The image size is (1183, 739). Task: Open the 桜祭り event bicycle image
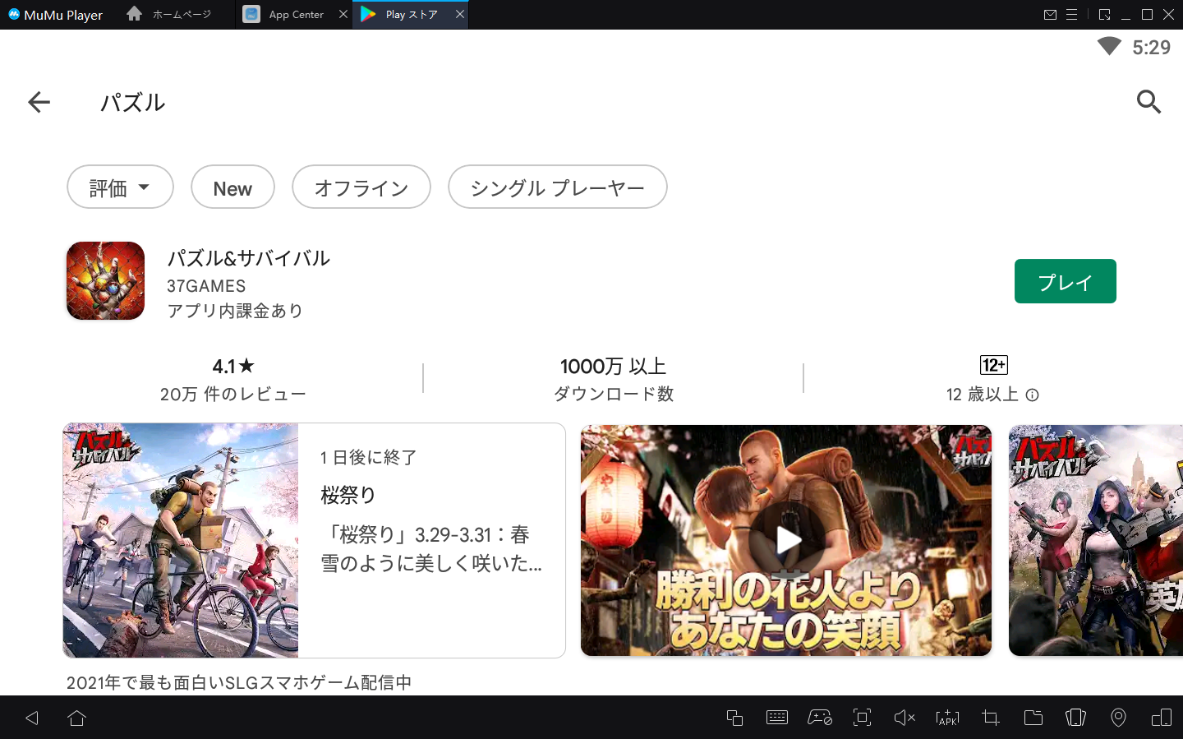pyautogui.click(x=181, y=540)
